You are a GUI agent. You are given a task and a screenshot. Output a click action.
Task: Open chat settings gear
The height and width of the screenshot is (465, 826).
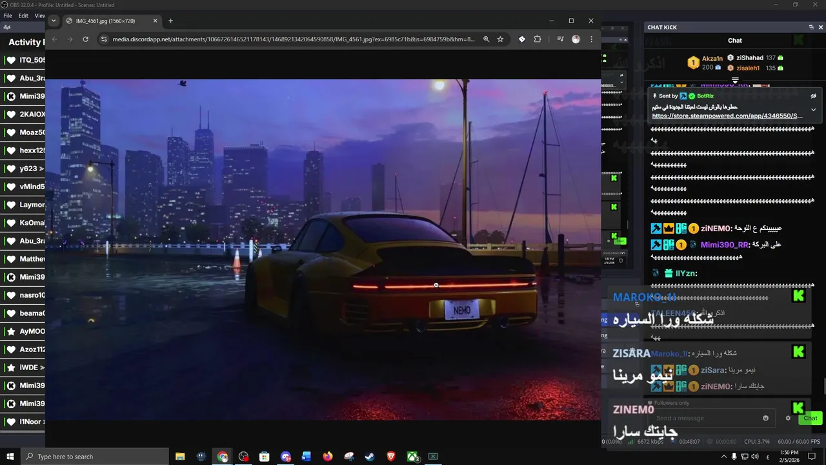coord(788,418)
